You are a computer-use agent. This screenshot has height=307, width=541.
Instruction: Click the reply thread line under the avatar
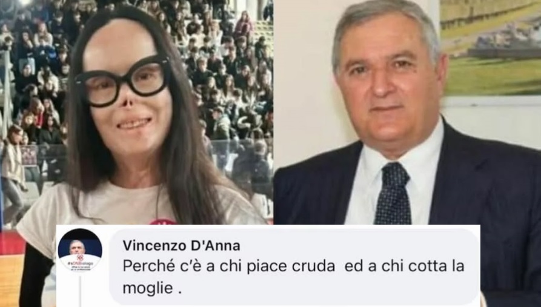80,291
